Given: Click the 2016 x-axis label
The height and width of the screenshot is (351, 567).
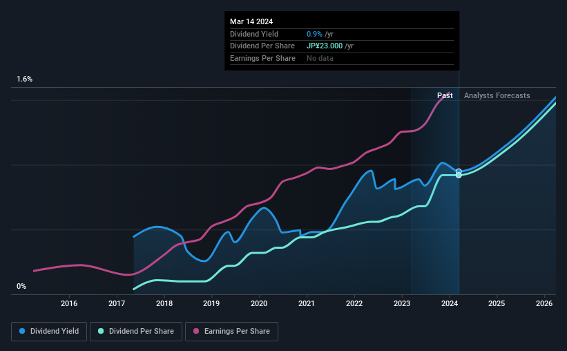Looking at the screenshot, I should pos(69,303).
